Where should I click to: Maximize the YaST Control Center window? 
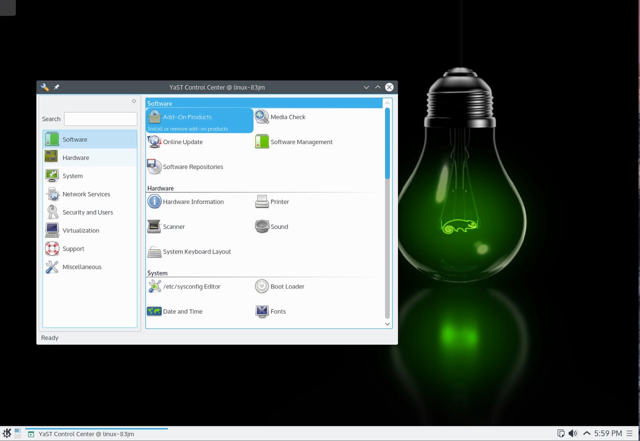tap(377, 87)
